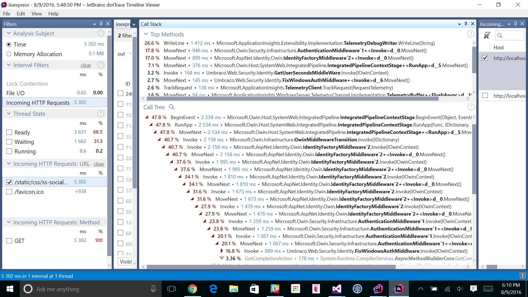Viewport: 528px width, 297px height.
Task: Collapse the Top Methods section
Action: coord(146,34)
